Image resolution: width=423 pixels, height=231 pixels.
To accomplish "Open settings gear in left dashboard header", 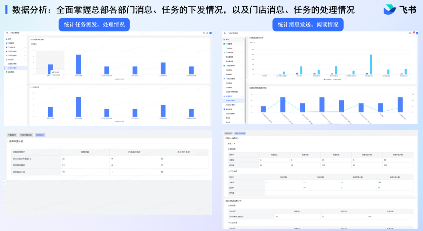I will 204,33.
